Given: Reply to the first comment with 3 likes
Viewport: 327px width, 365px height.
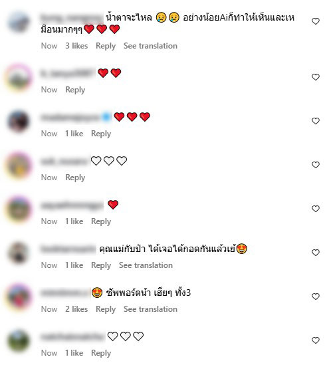Looking at the screenshot, I should 106,46.
